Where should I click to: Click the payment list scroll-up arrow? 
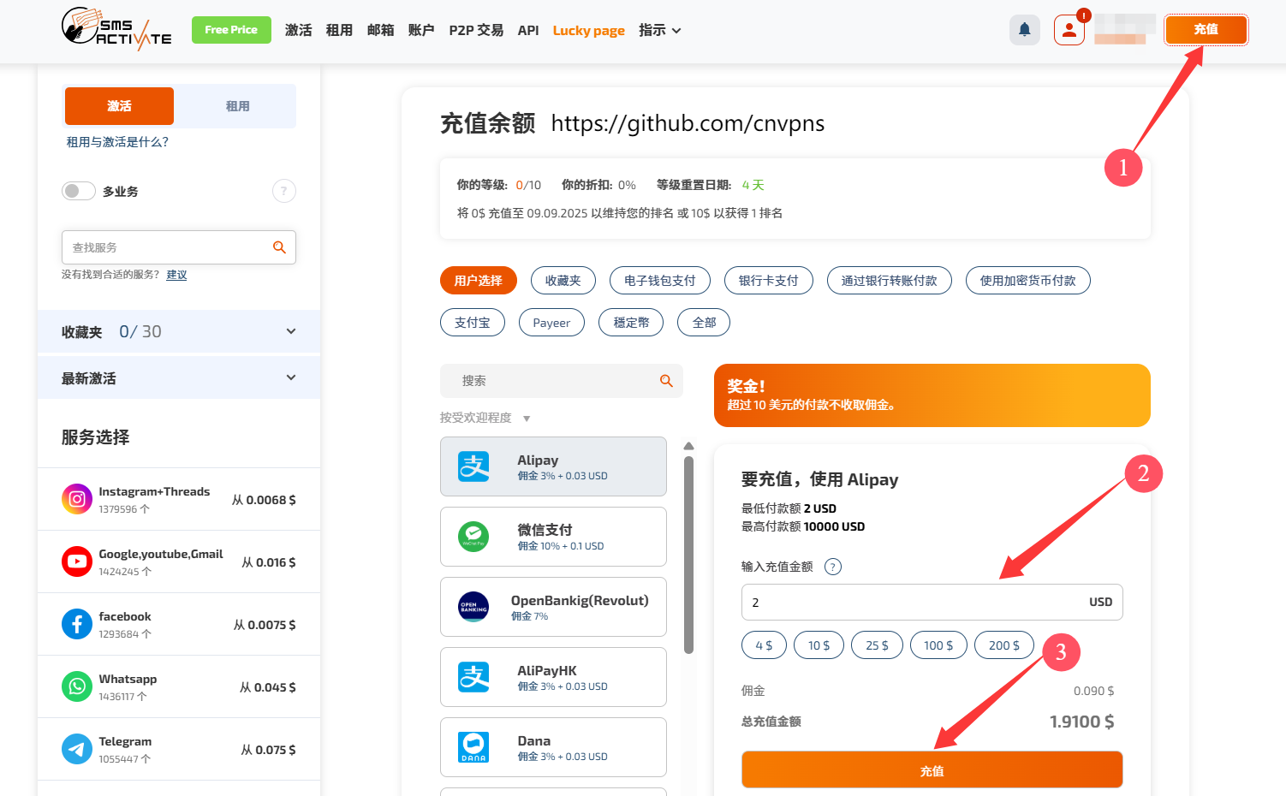pyautogui.click(x=688, y=446)
